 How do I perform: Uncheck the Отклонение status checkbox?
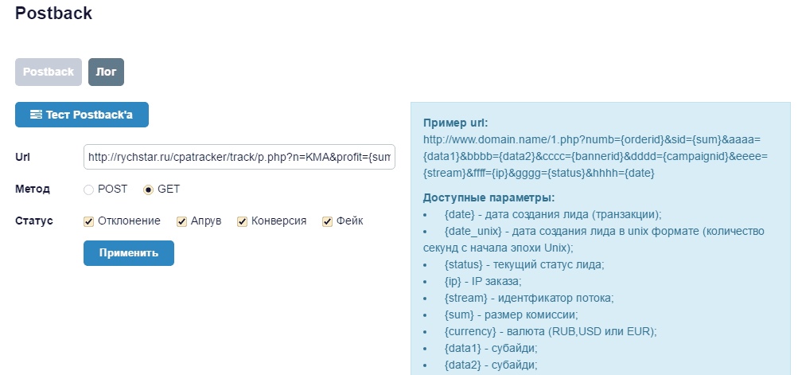point(89,221)
